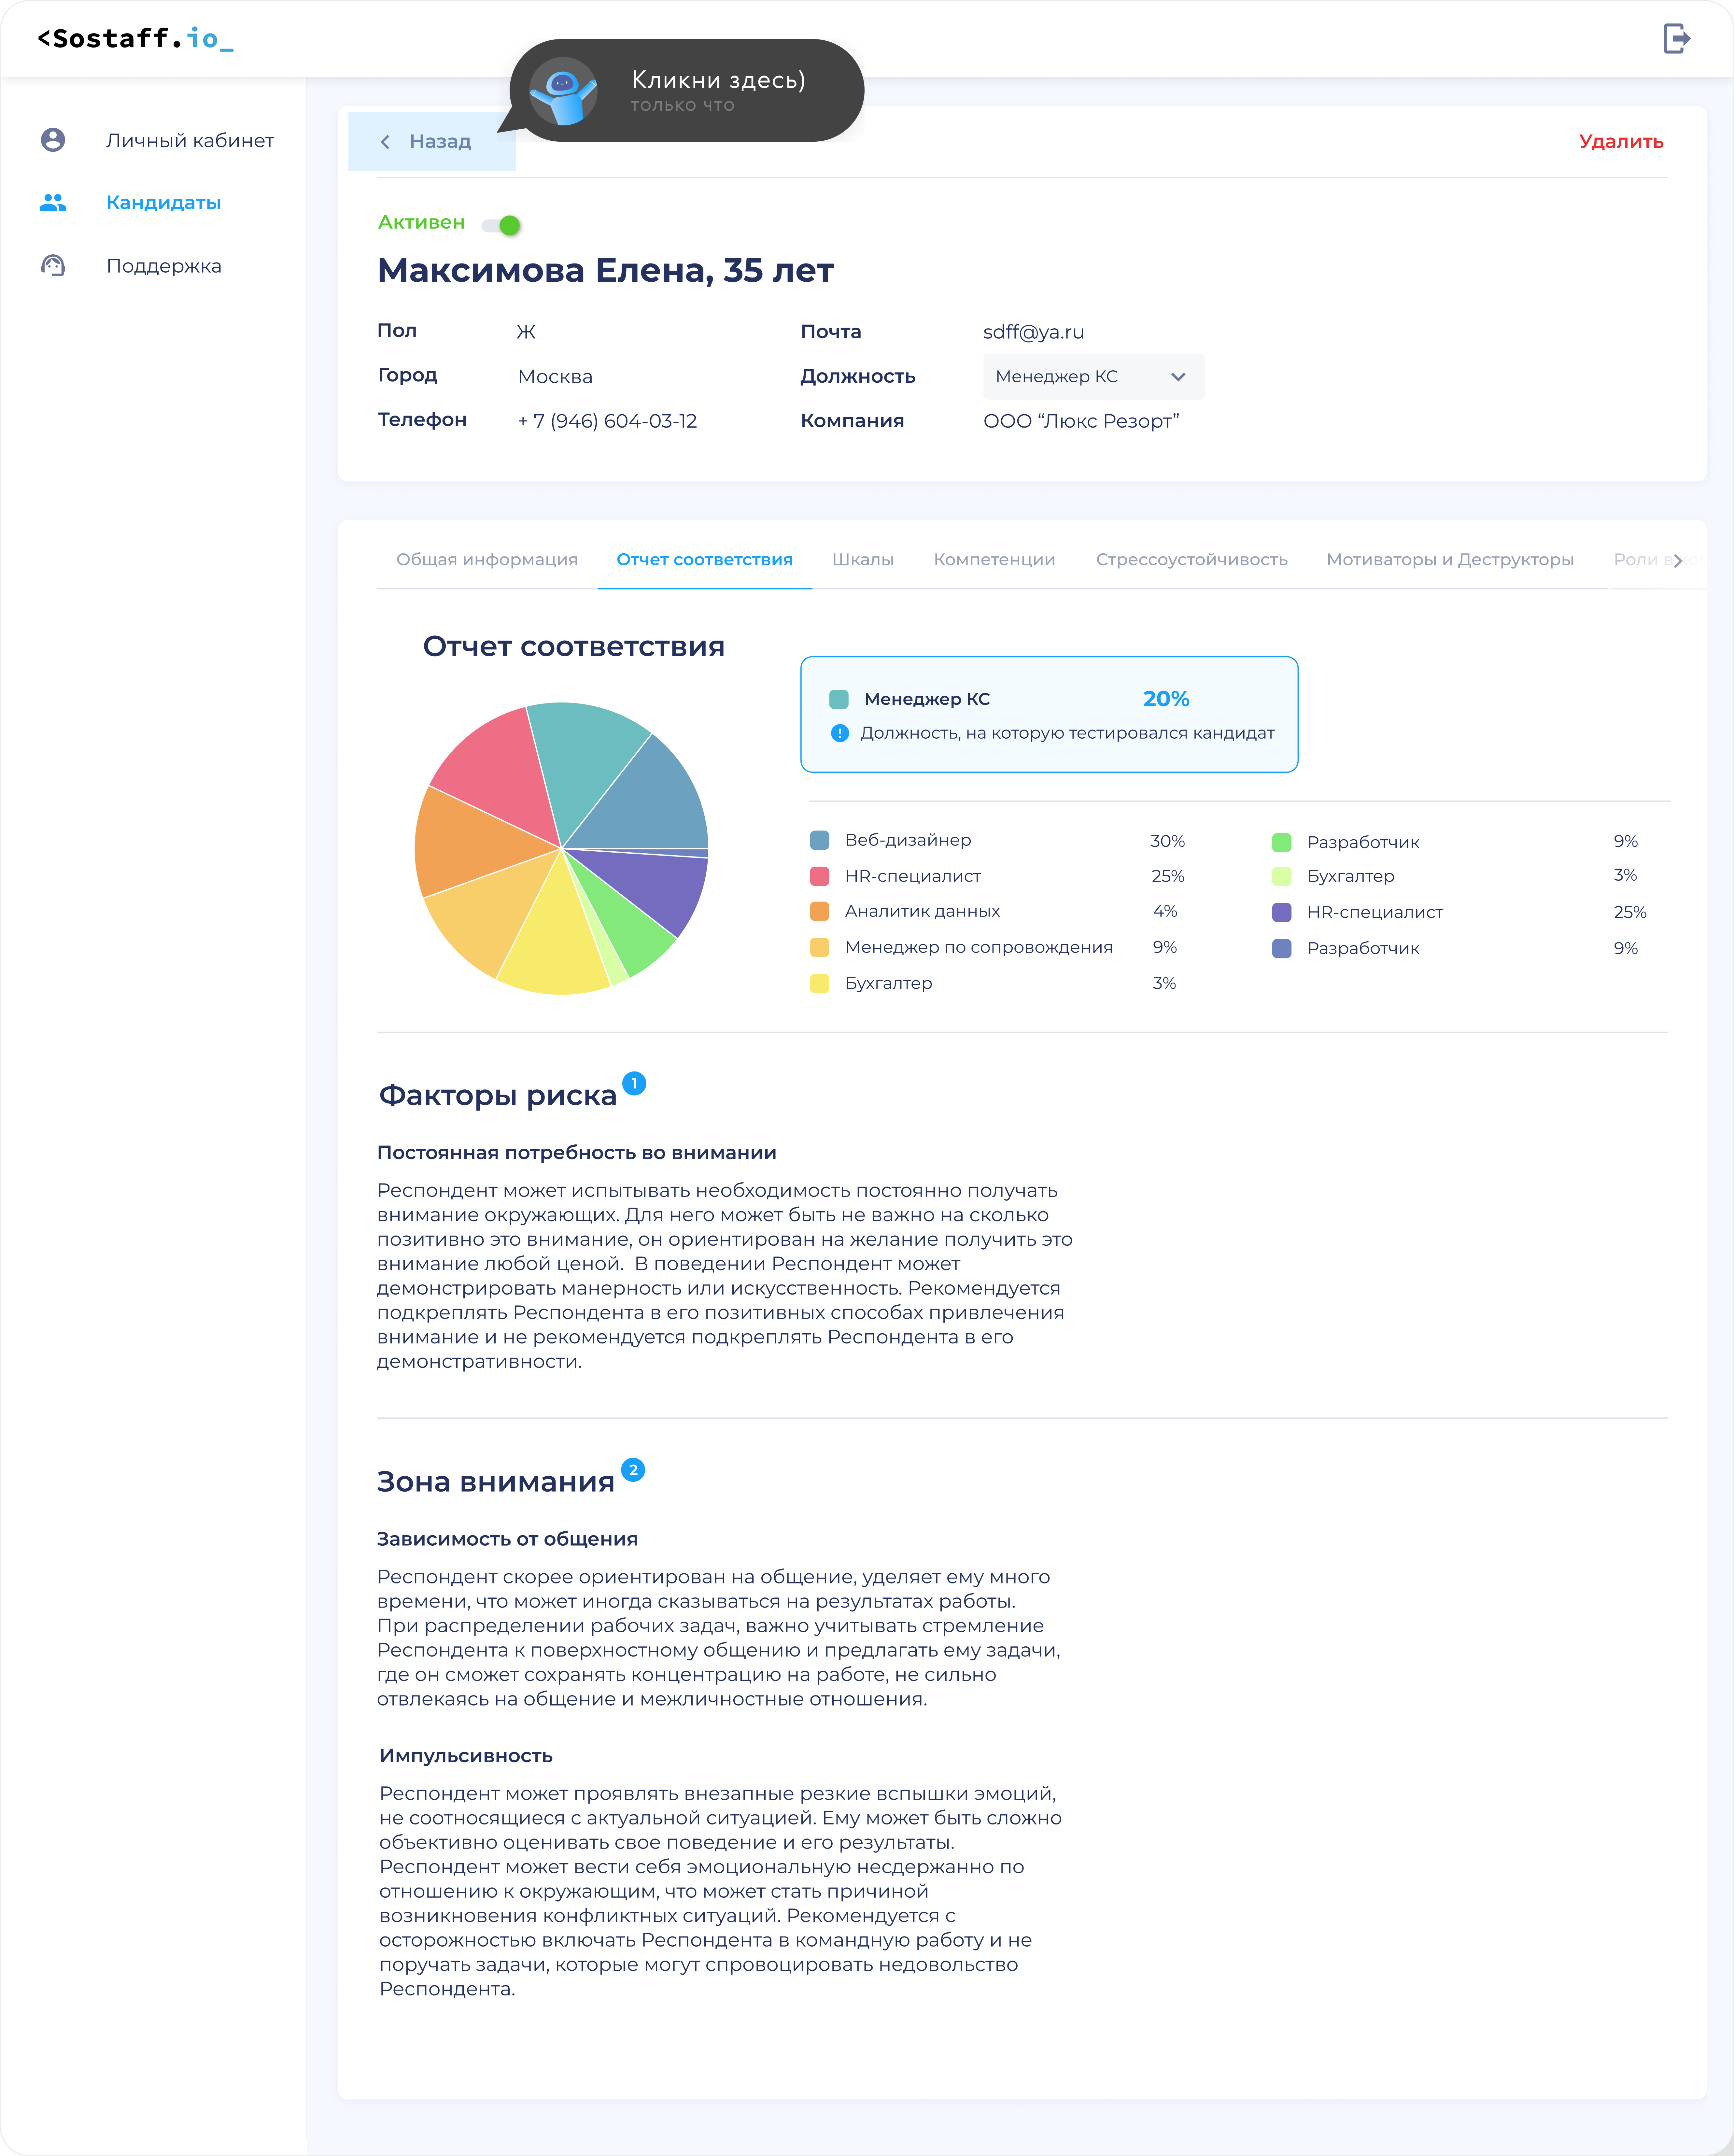1734x2156 pixels.
Task: Click the Личный кабинет profile icon
Action: pos(53,140)
